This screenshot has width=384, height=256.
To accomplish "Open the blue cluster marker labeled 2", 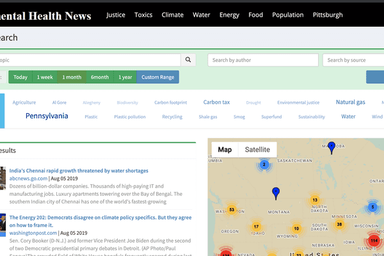I will (264, 164).
